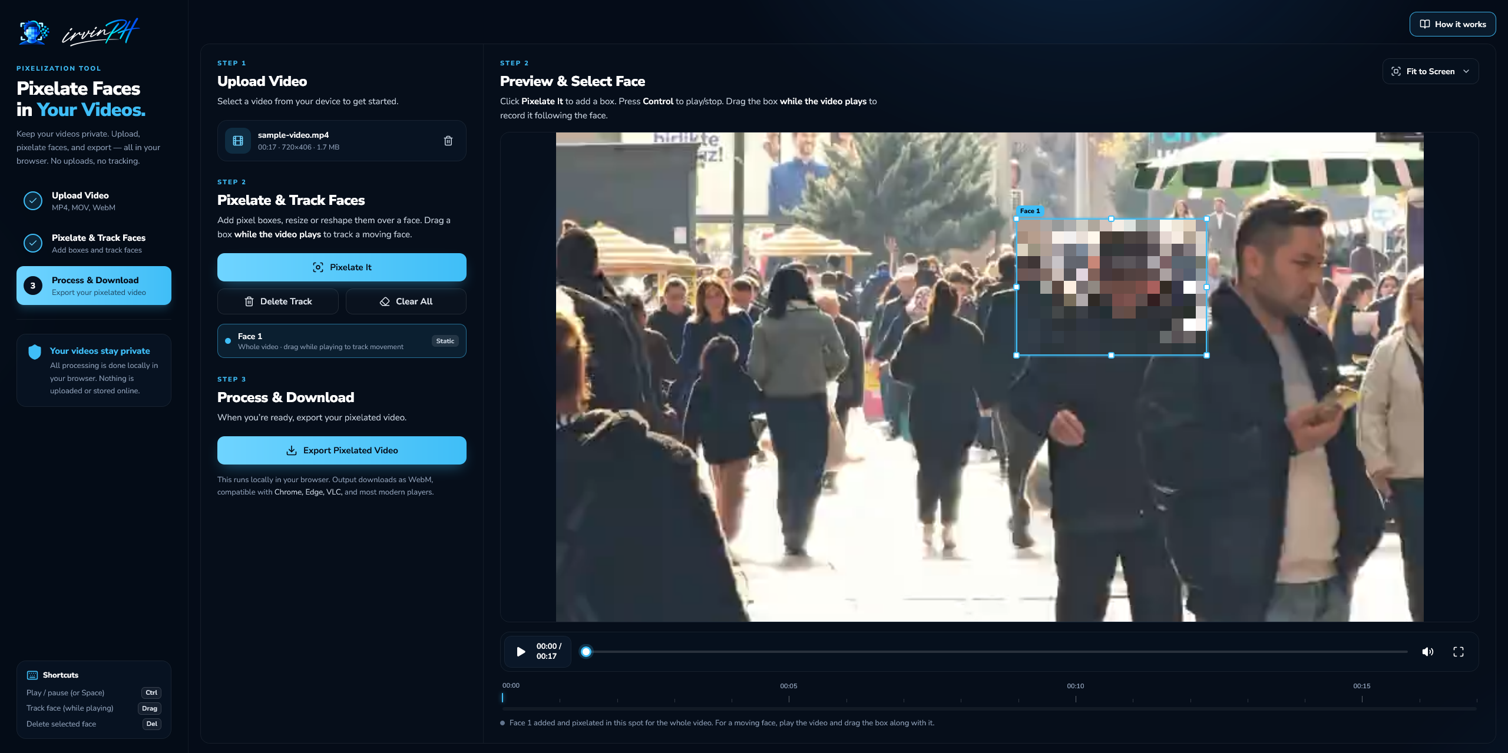The height and width of the screenshot is (753, 1508).
Task: Click the 00:17 · 720×406 · 1.7 MB file details
Action: (299, 147)
